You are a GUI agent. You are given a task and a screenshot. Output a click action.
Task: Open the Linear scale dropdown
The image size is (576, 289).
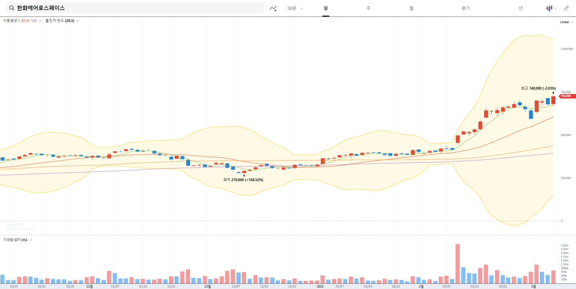[567, 22]
